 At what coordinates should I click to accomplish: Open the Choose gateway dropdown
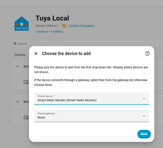(x=92, y=116)
